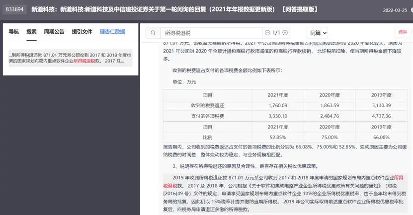Open the 援引文件 tab

click(82, 32)
